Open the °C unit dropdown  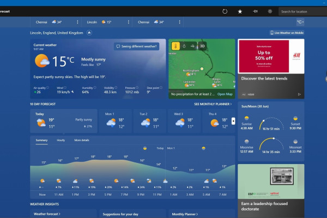tap(300, 22)
